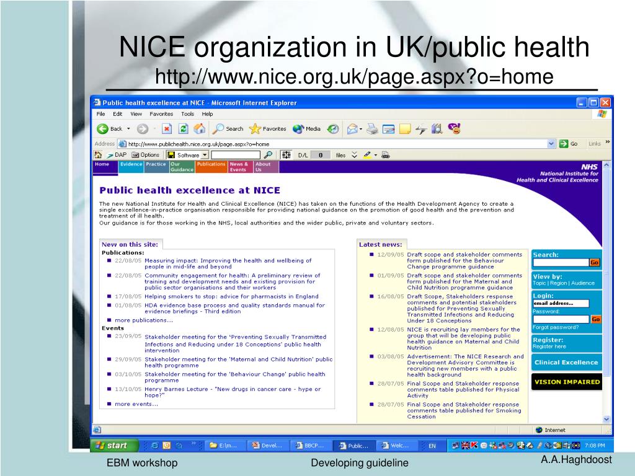Open the Media toolbar button

tap(306, 129)
